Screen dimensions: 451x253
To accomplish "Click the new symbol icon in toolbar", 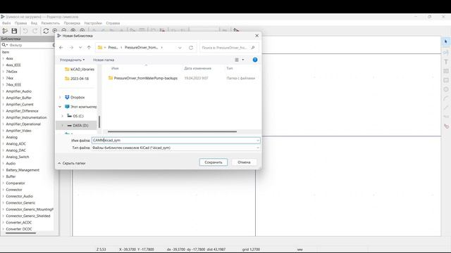I will coord(5,31).
